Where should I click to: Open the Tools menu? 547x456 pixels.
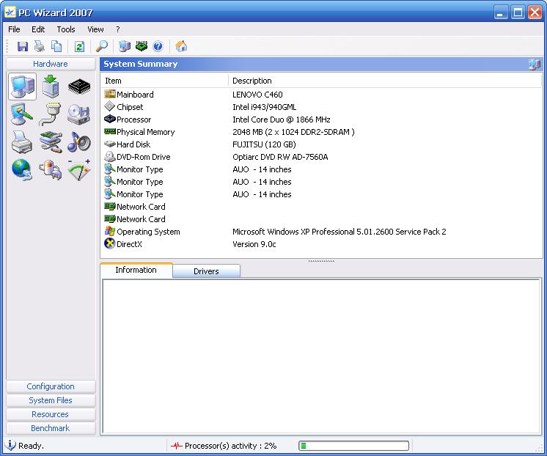[66, 29]
